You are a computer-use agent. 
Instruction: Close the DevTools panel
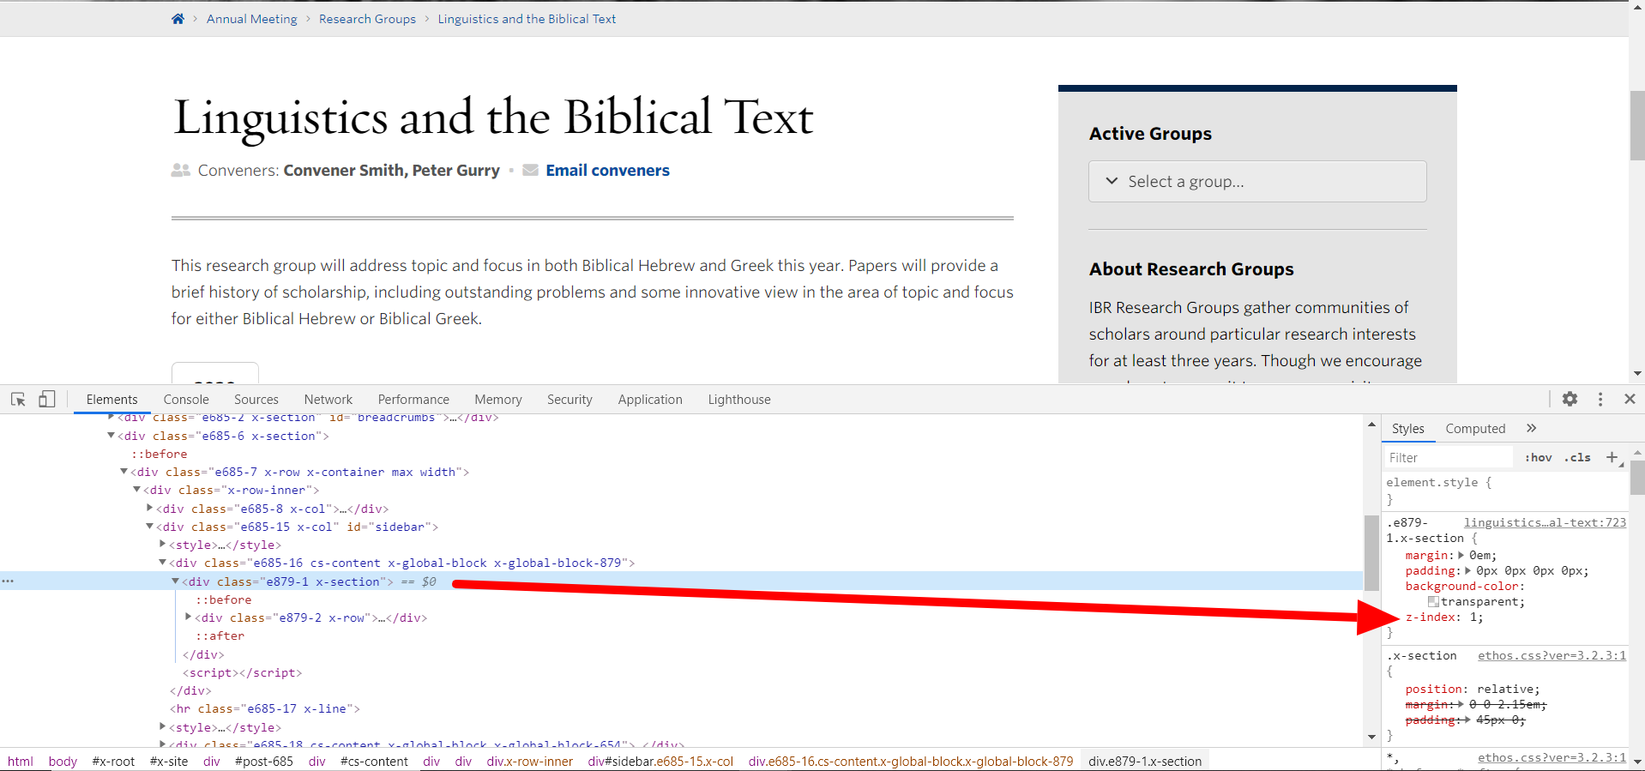coord(1630,399)
